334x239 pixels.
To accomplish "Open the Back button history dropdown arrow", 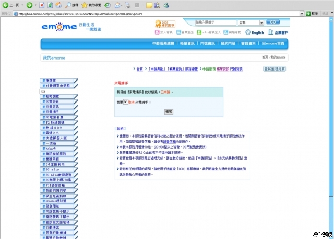I will point(22,5).
